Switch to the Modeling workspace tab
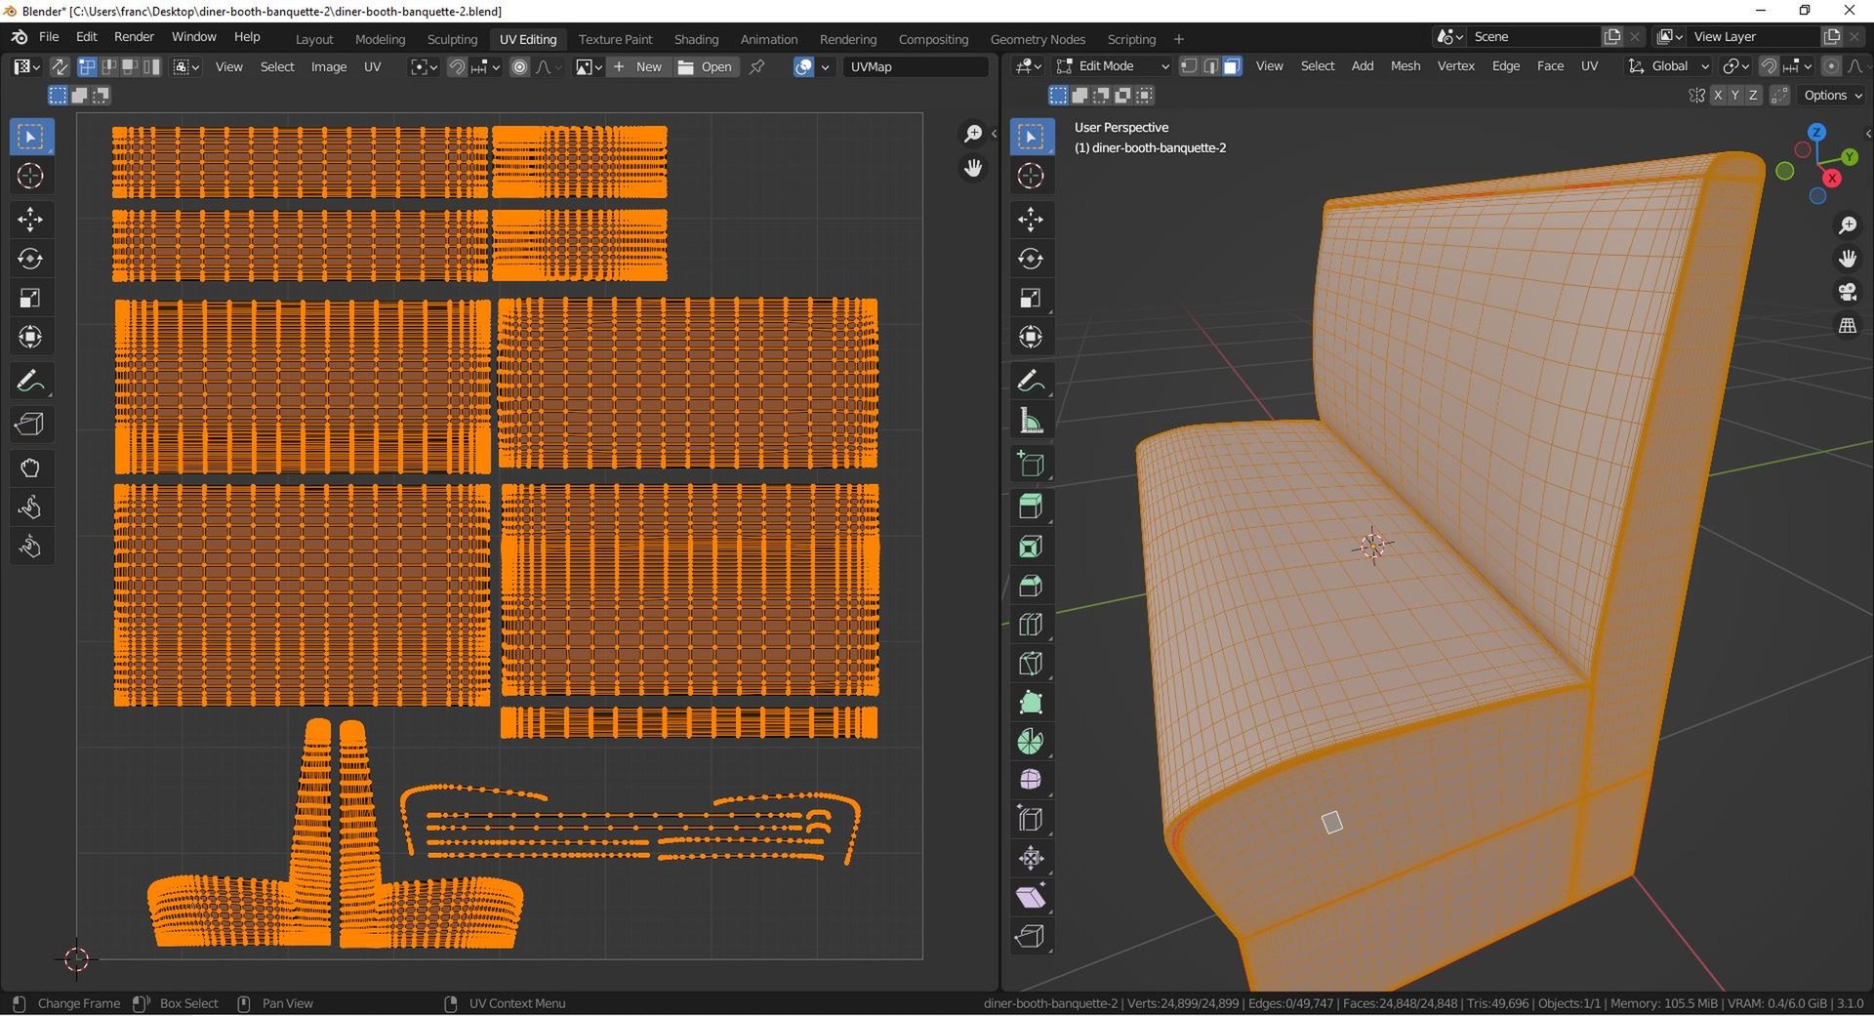The height and width of the screenshot is (1016, 1874). point(380,39)
